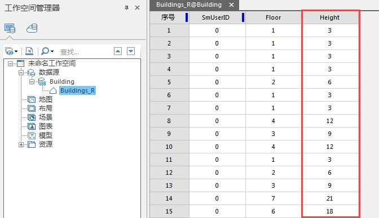
Task: Collapse the 未命名工作空间 root node
Action: [x=10, y=63]
